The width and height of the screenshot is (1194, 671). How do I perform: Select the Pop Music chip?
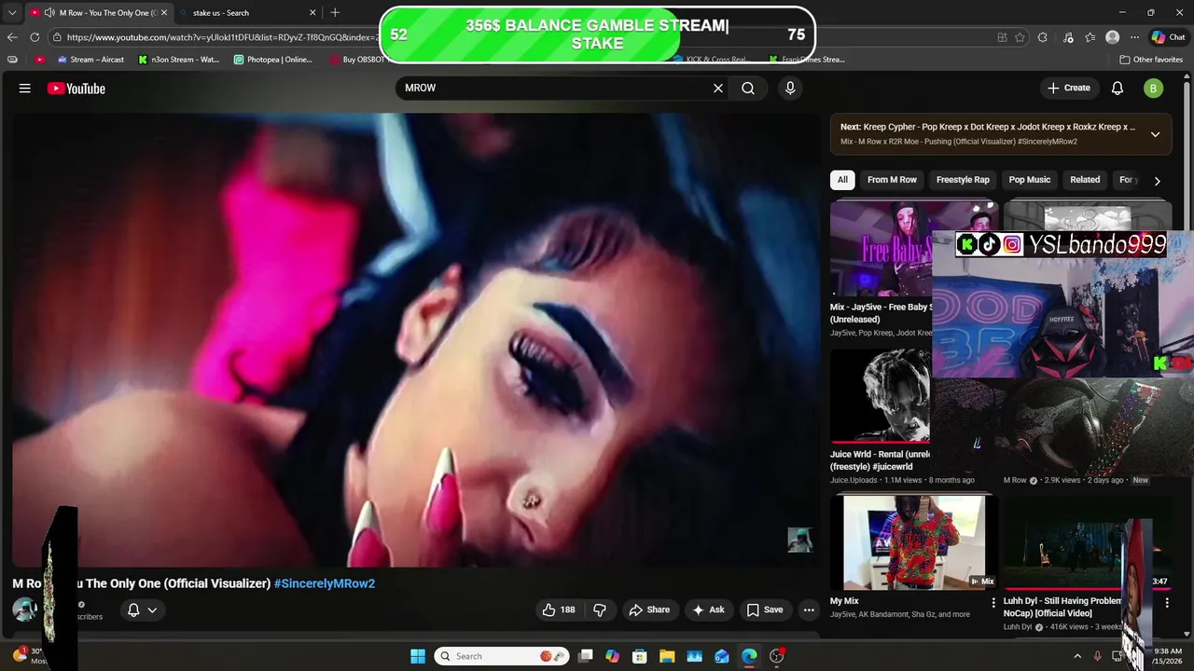coord(1030,180)
